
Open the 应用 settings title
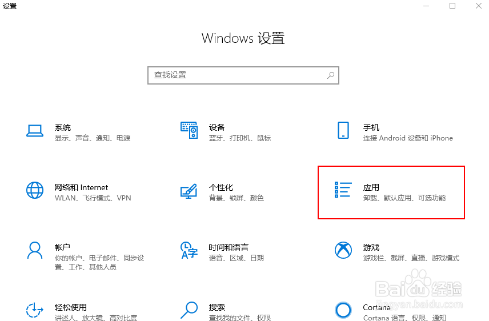371,187
